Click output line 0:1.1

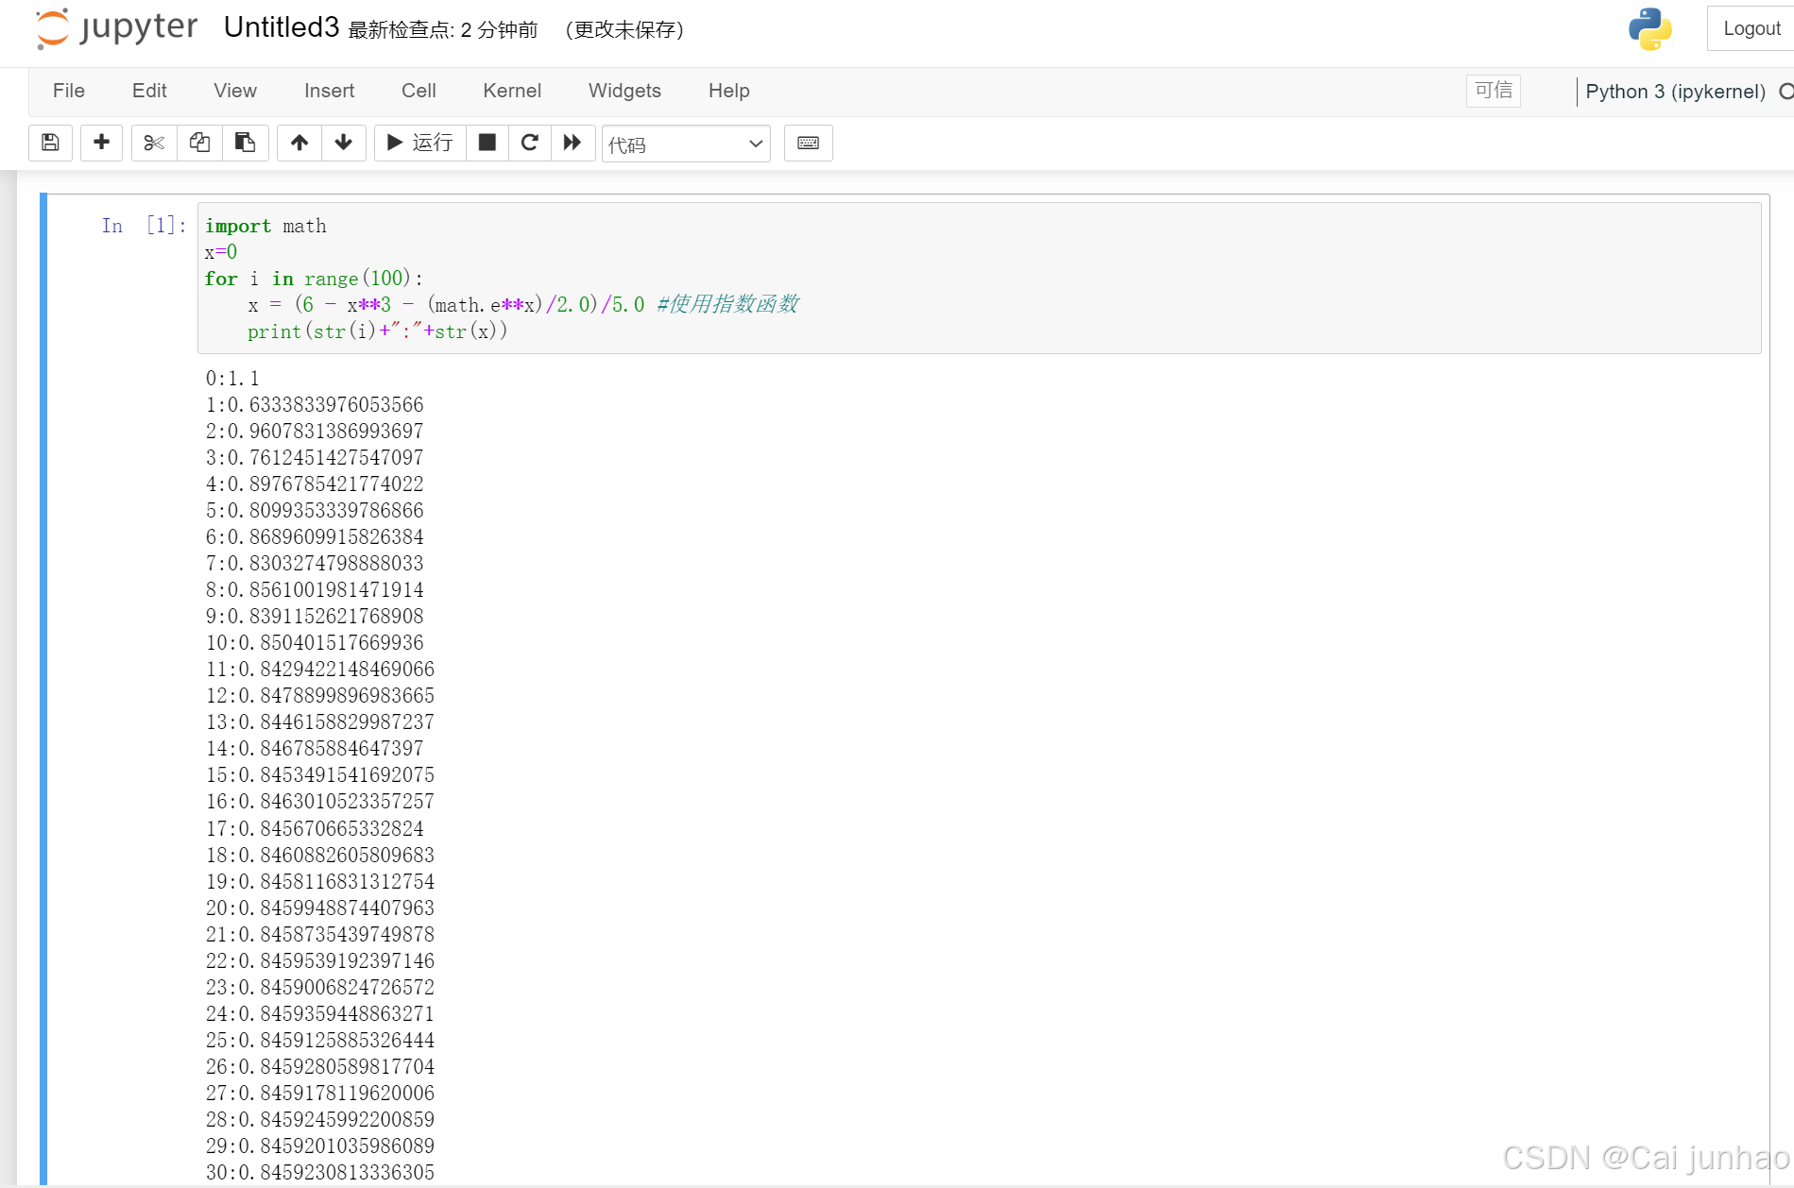coord(232,379)
